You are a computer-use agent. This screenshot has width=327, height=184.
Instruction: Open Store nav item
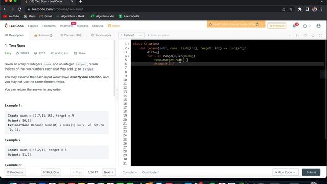114,26
